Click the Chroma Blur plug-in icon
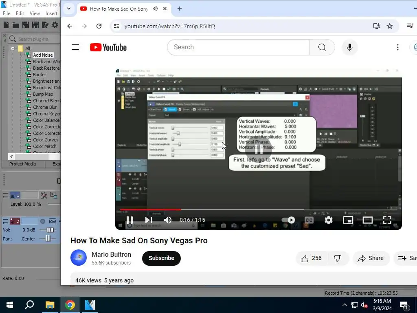The image size is (417, 313). pyautogui.click(x=28, y=107)
